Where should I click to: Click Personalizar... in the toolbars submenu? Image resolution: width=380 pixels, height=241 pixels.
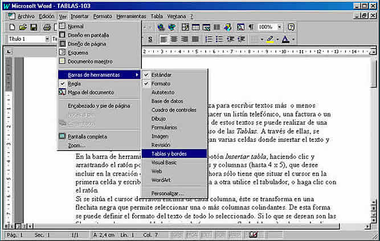point(167,194)
